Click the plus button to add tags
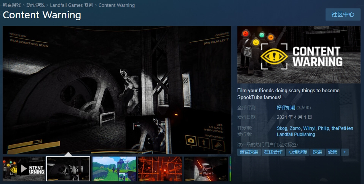Image resolution: width=364 pixels, height=184 pixels. point(345,152)
